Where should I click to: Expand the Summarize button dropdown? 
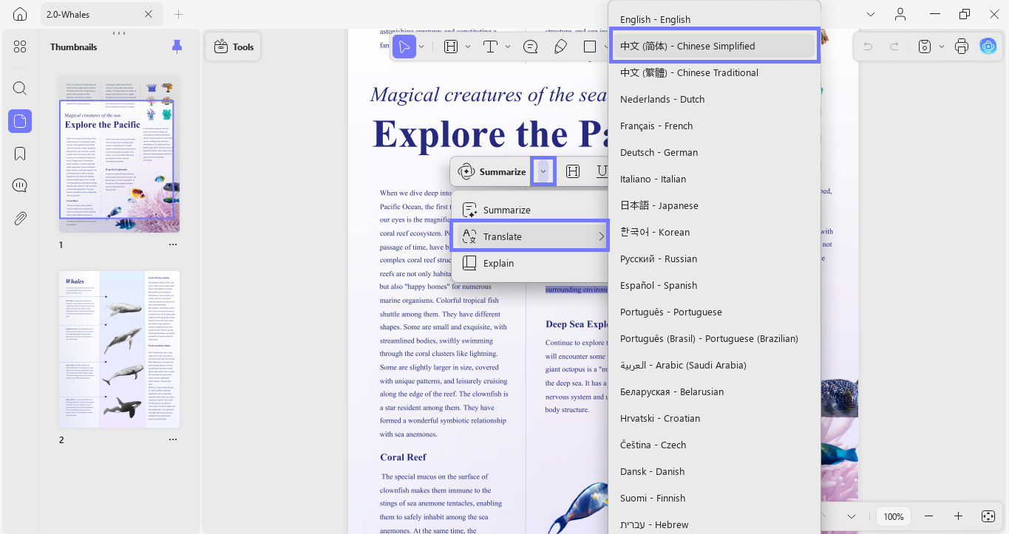(543, 171)
